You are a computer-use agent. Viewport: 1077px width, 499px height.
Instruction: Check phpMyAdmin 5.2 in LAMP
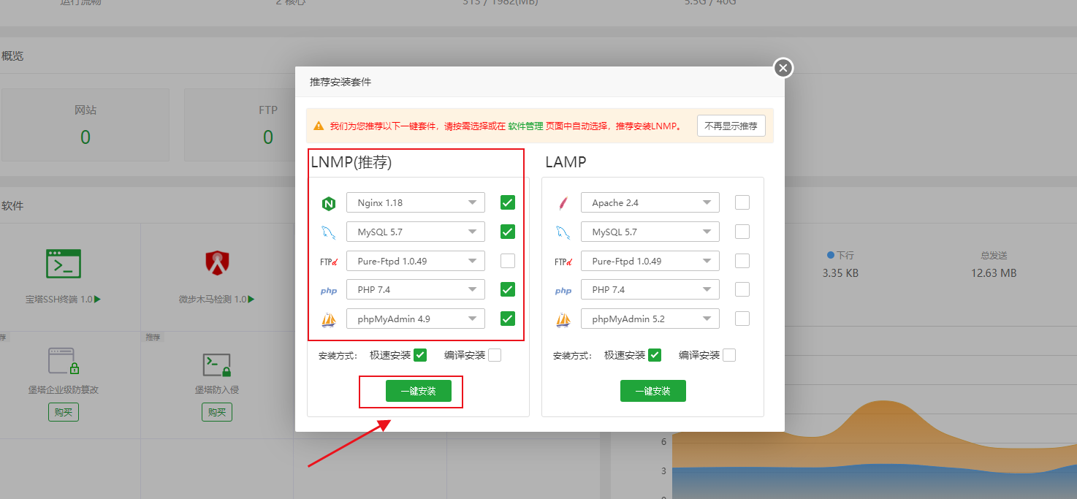click(x=742, y=319)
